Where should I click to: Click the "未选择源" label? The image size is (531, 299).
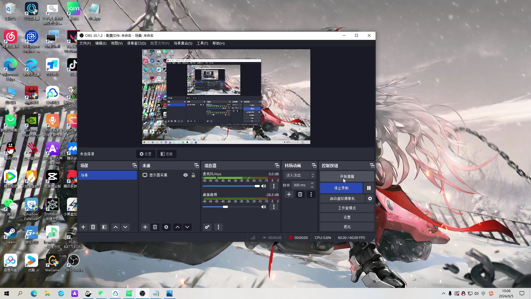click(87, 154)
